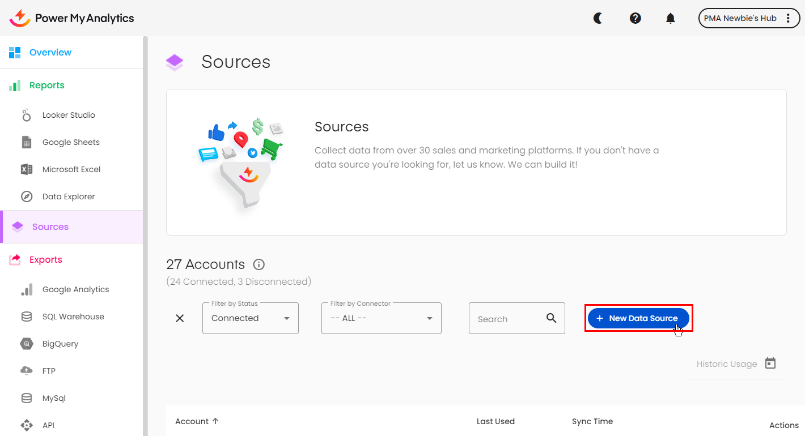Image resolution: width=805 pixels, height=436 pixels.
Task: Click the New Data Source button
Action: tap(638, 318)
